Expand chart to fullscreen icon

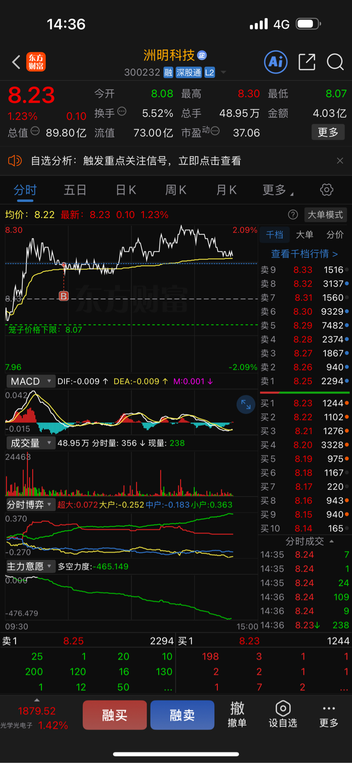(x=246, y=405)
